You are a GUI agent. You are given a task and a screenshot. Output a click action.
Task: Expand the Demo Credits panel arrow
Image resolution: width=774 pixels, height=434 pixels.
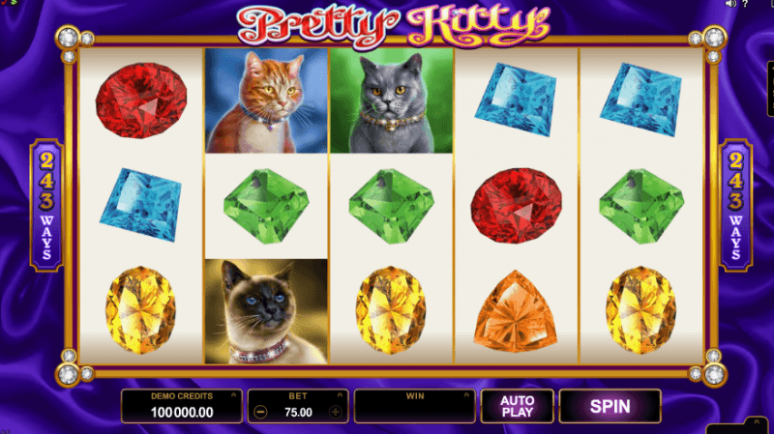[233, 395]
